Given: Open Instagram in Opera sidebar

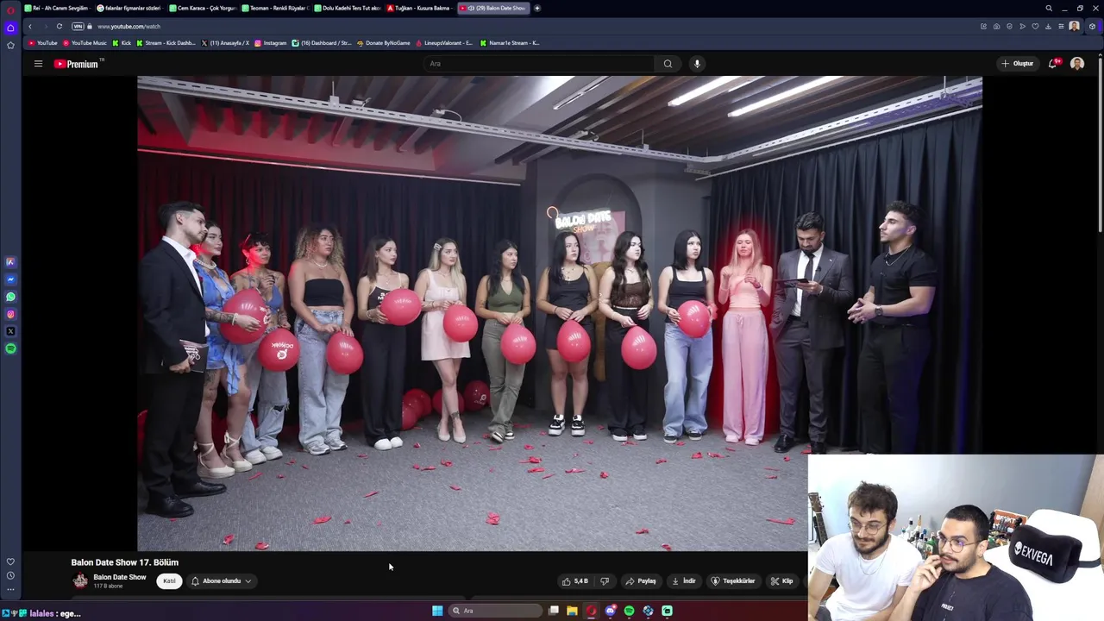Looking at the screenshot, I should (10, 314).
